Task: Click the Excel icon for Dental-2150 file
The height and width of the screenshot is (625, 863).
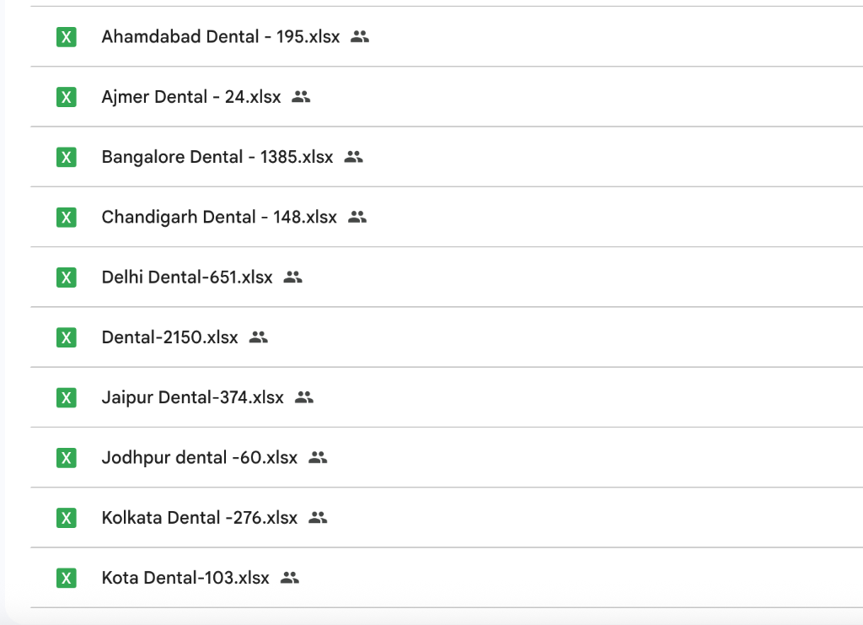Action: (x=66, y=337)
